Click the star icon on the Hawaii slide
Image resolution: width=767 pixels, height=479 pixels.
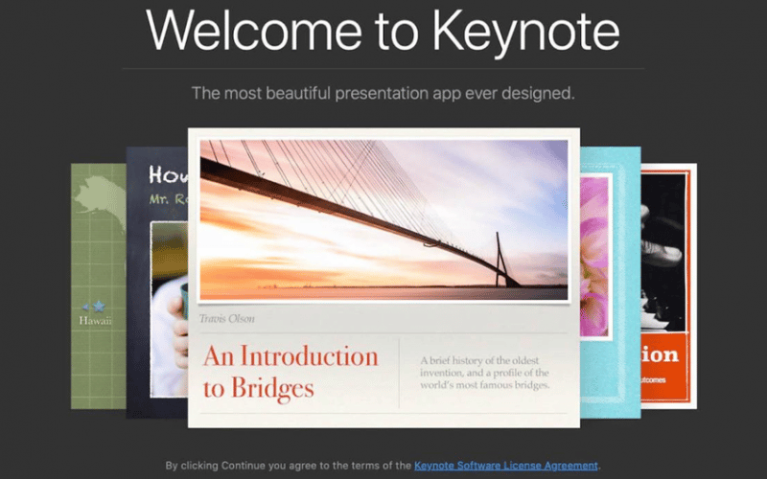coord(98,306)
